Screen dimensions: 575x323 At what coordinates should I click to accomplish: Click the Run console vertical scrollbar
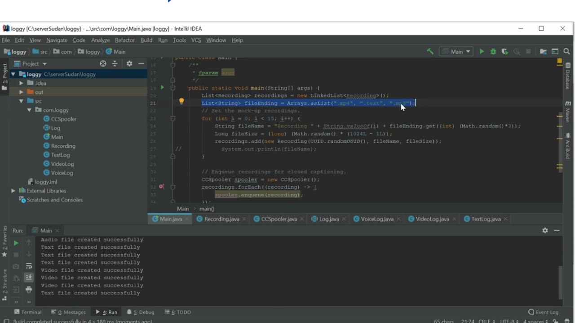[560, 283]
